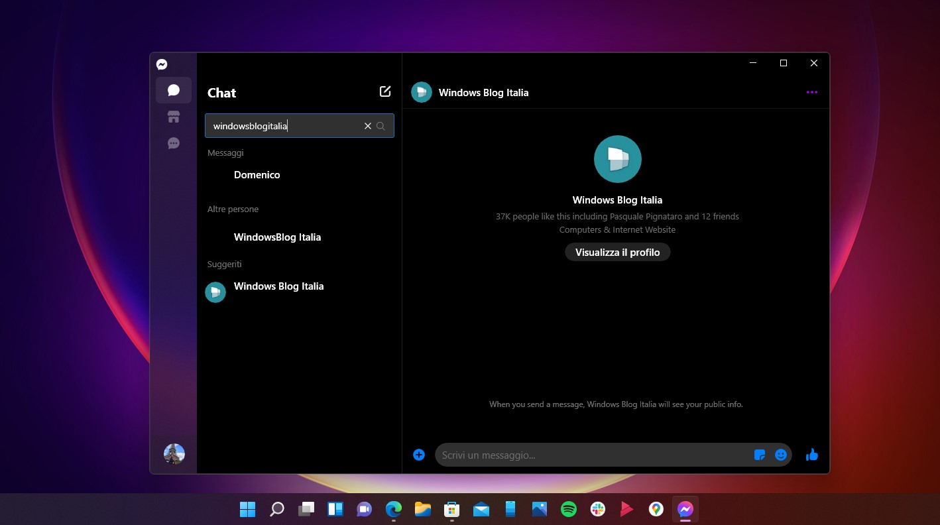Open the Mail app from the taskbar
This screenshot has height=525, width=940.
(x=481, y=509)
